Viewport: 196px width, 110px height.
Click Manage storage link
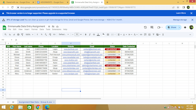point(180,20)
